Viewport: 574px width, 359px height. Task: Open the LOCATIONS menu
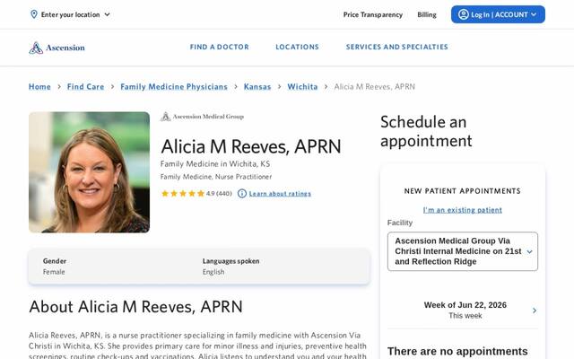pos(297,47)
